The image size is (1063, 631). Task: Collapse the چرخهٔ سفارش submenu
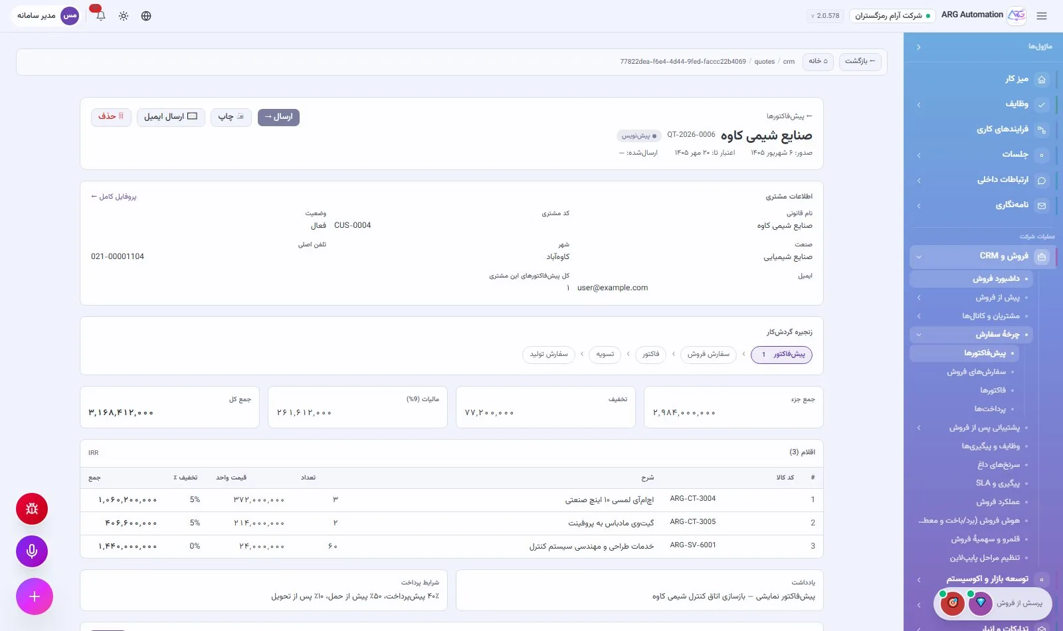918,335
